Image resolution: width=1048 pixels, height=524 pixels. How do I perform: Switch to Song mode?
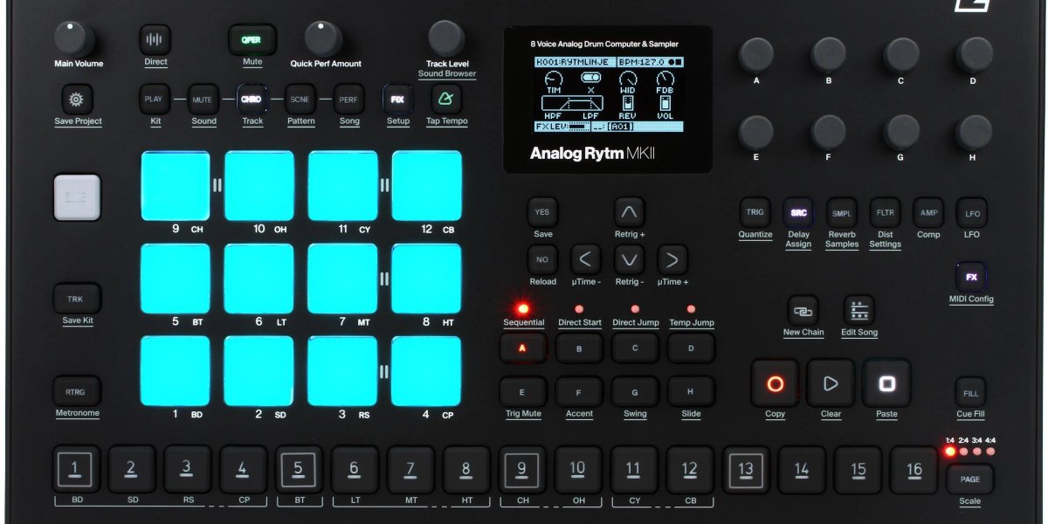349,99
